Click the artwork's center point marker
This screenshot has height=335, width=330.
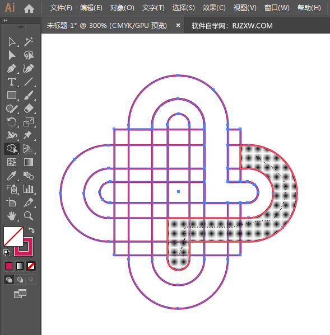(179, 192)
